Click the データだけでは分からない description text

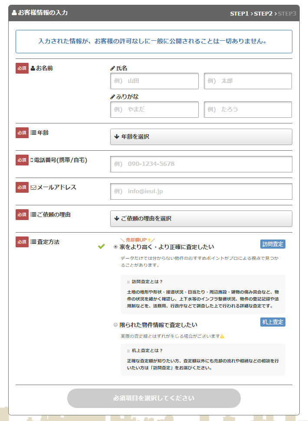tap(200, 262)
